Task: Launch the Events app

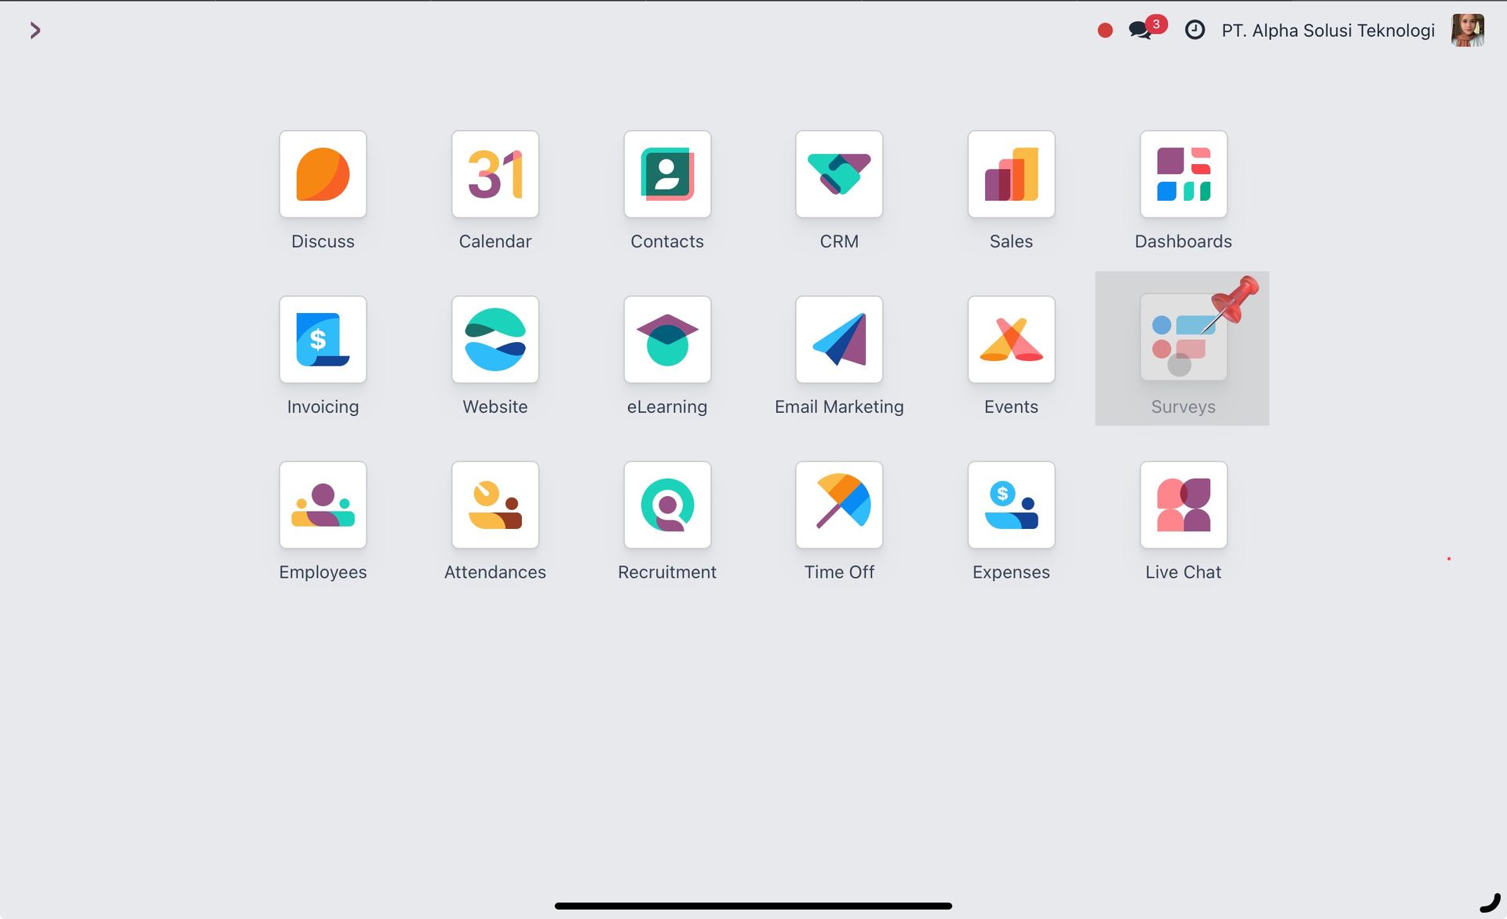Action: pos(1011,339)
